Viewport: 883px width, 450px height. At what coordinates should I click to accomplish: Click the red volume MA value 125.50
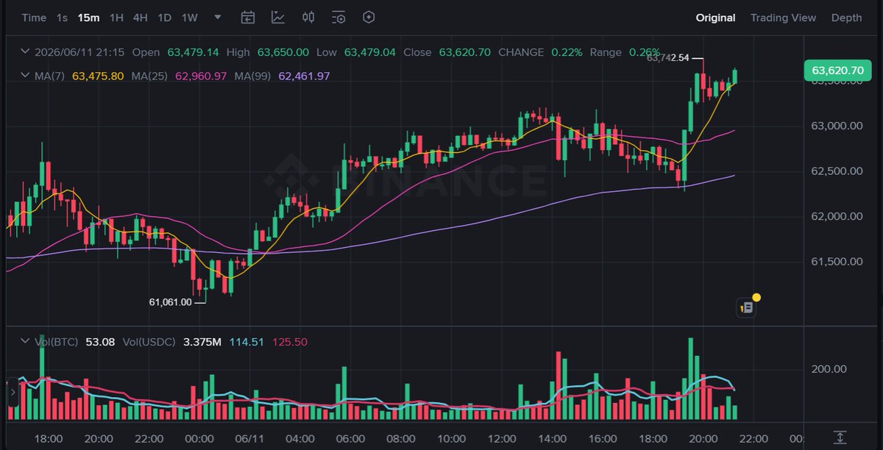point(290,342)
